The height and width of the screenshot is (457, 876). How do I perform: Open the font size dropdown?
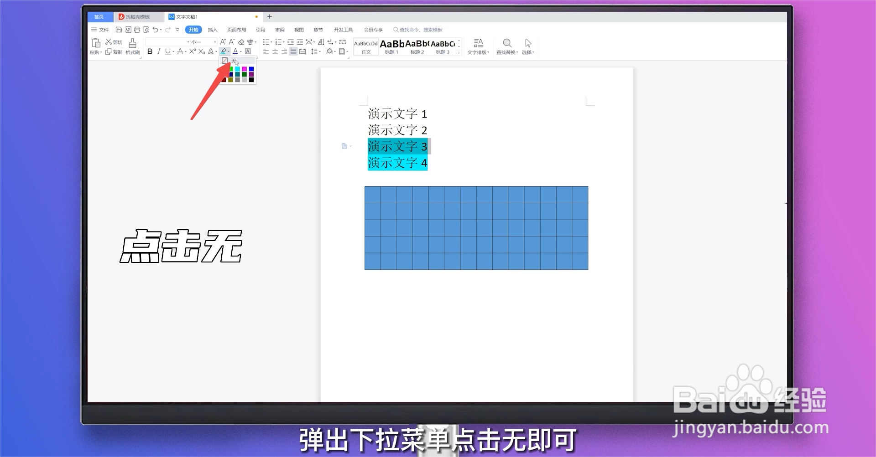coord(215,42)
